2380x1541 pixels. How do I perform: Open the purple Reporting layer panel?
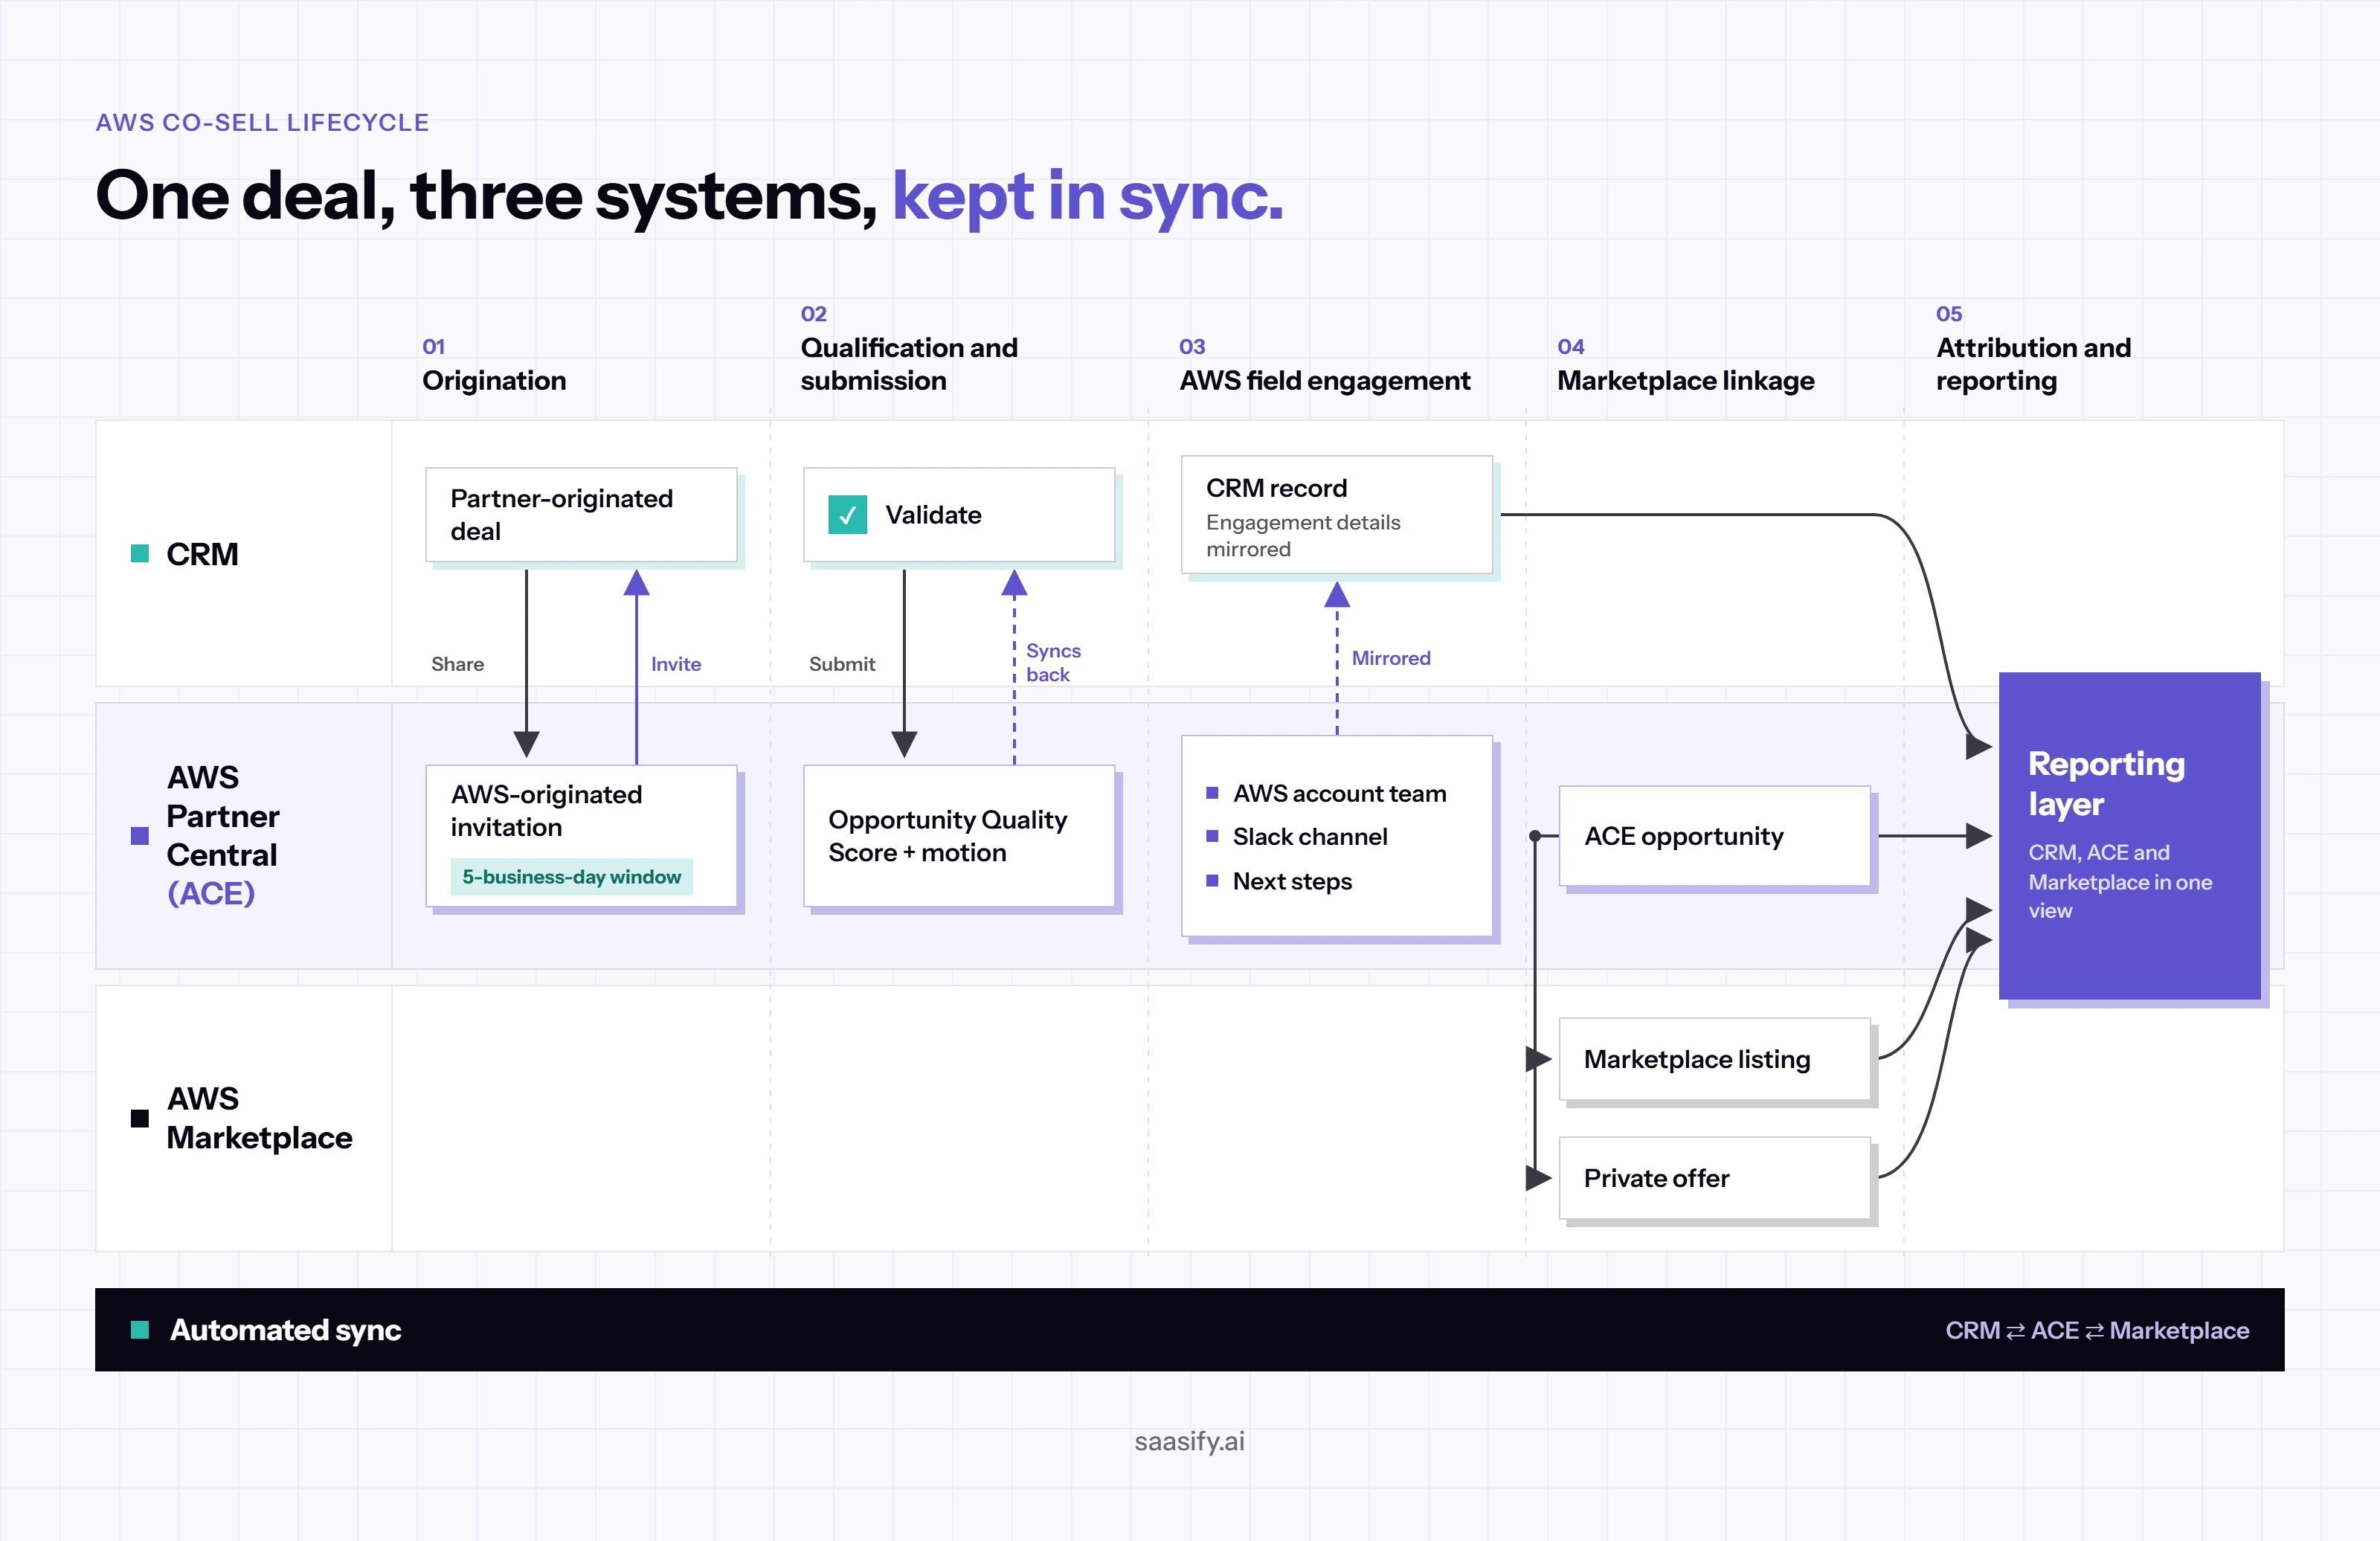2130,836
